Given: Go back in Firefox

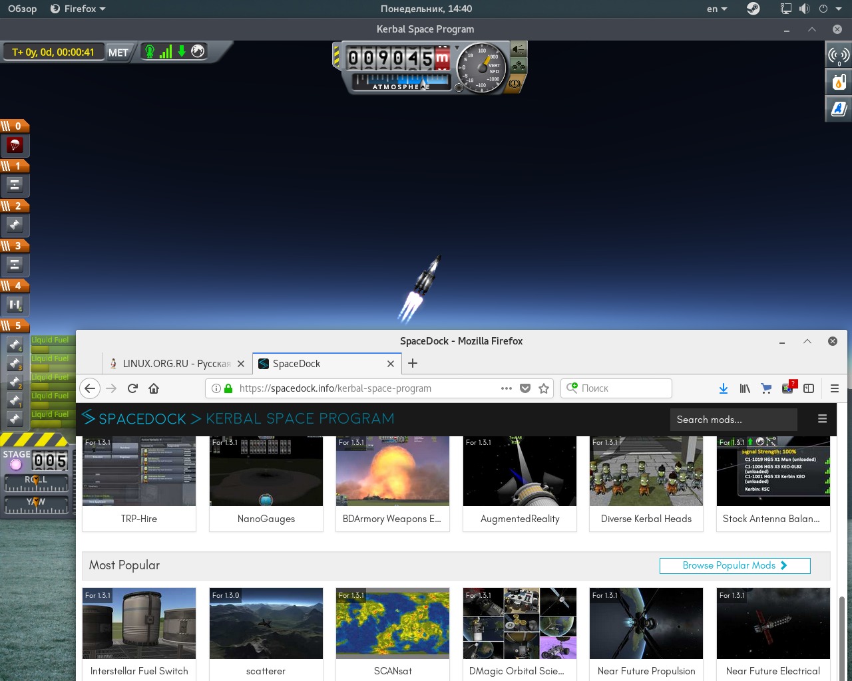Looking at the screenshot, I should click(90, 388).
